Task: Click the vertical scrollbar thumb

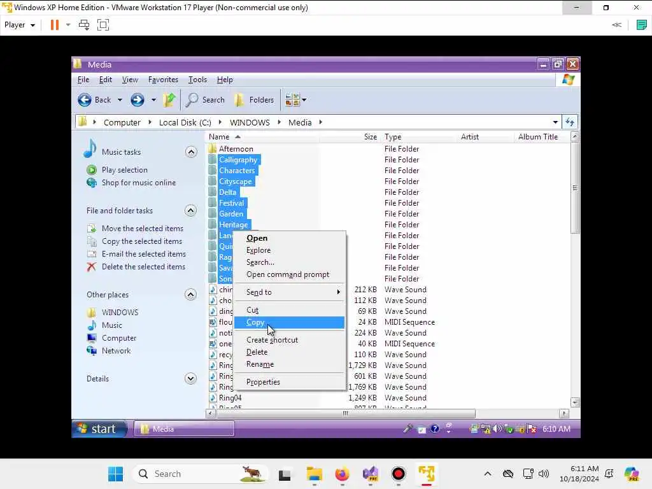Action: pyautogui.click(x=575, y=188)
